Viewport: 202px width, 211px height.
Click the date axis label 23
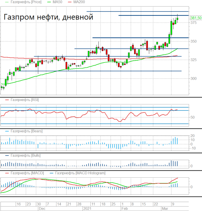point(29,204)
